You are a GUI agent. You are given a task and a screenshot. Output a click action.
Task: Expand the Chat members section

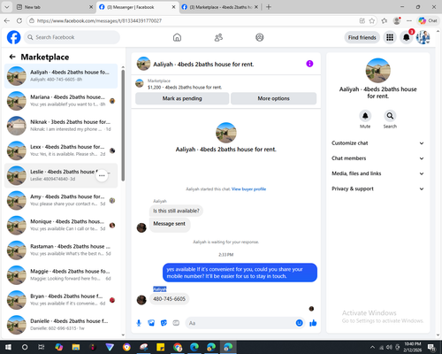(377, 158)
